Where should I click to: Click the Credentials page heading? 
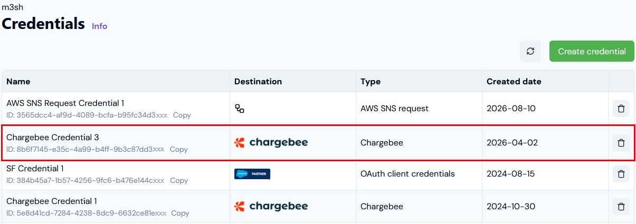[43, 24]
